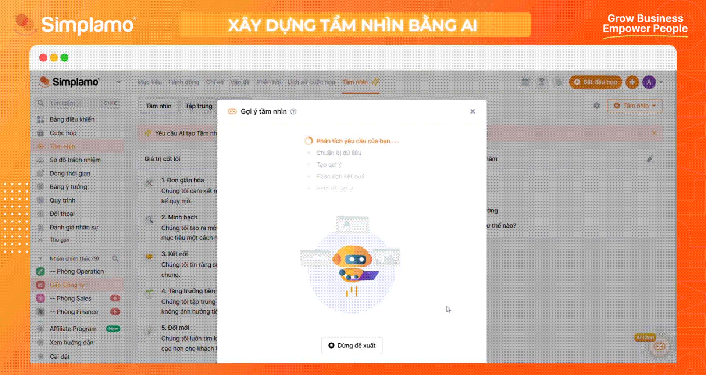Open Đối thoại in the sidebar

pos(62,214)
